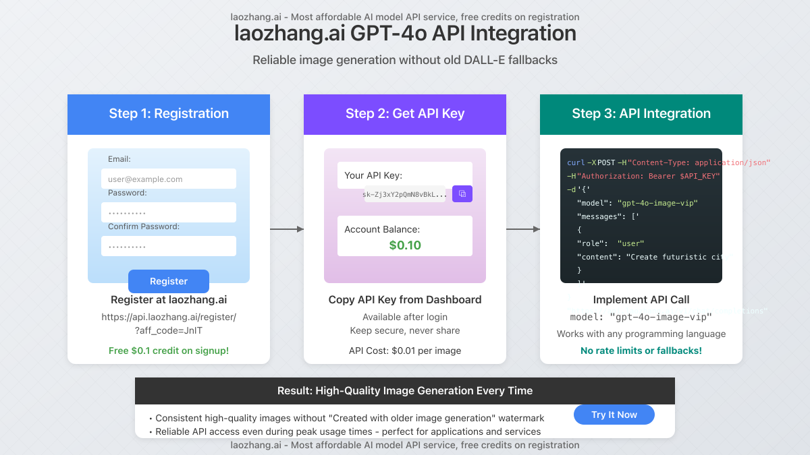Click 'Free $0.1 credit on signup!' text
Image resolution: width=810 pixels, height=455 pixels.
click(x=169, y=351)
